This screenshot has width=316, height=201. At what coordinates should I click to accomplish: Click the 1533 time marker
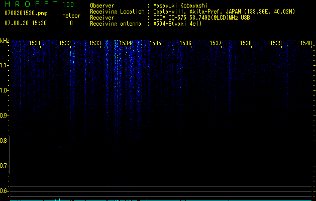(x=95, y=43)
